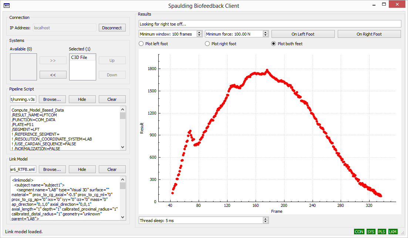Increase the Minimum window frames value

tap(199, 33)
